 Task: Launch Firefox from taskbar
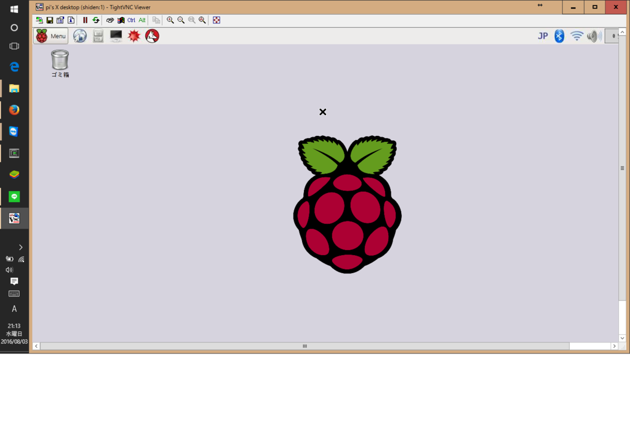(14, 109)
